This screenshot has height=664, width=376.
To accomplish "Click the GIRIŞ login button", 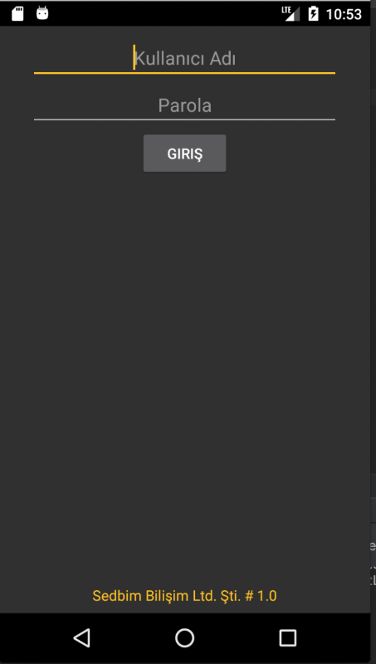I will [x=184, y=154].
